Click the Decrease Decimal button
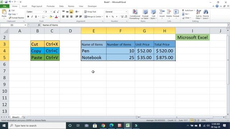The height and width of the screenshot is (129, 230). (x=126, y=16)
